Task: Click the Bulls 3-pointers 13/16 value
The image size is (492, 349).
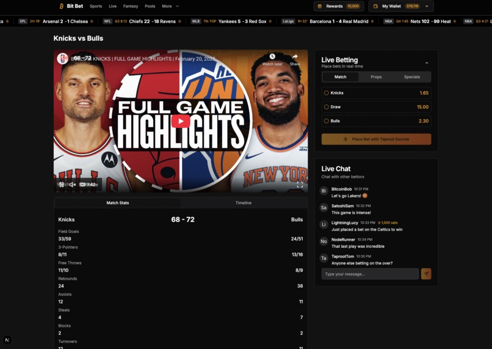Action: (297, 255)
